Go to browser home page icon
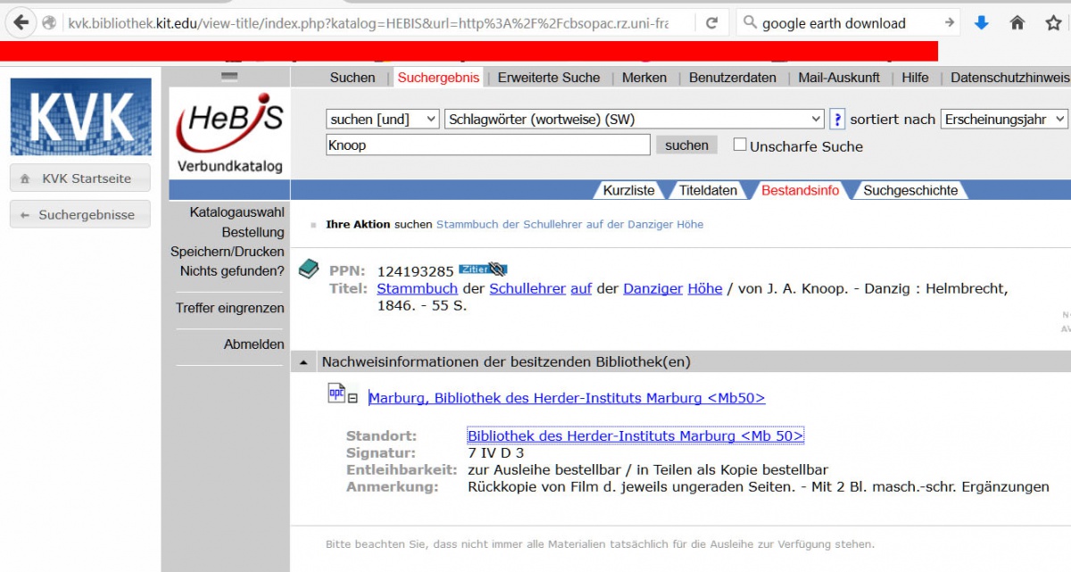Image resolution: width=1071 pixels, height=572 pixels. tap(1017, 23)
